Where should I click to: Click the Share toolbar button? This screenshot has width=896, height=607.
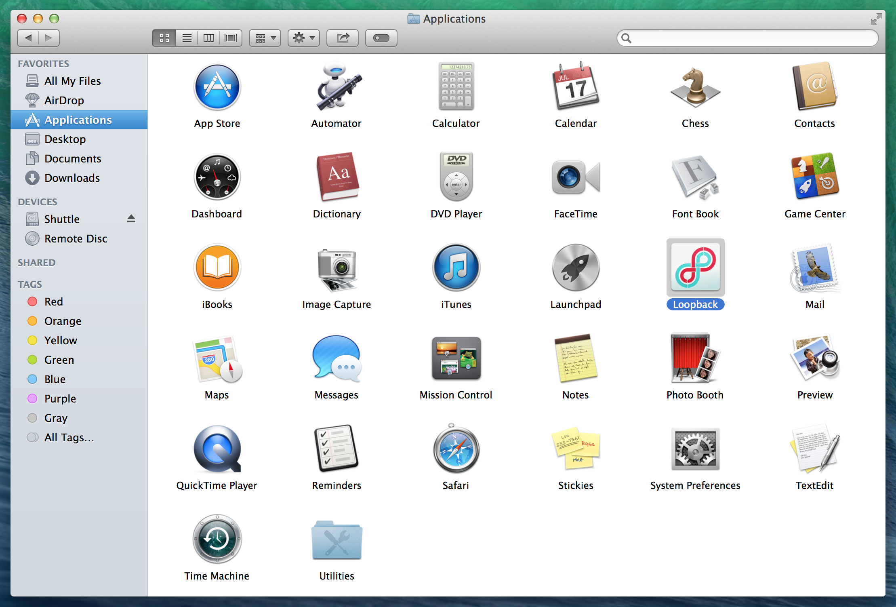tap(343, 38)
